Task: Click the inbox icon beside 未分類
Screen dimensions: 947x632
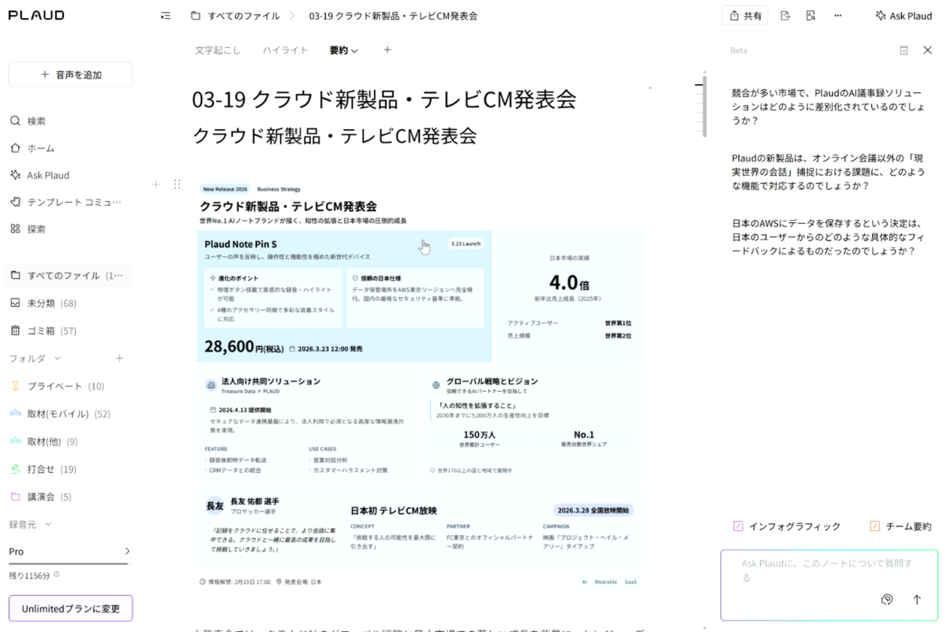Action: tap(15, 303)
